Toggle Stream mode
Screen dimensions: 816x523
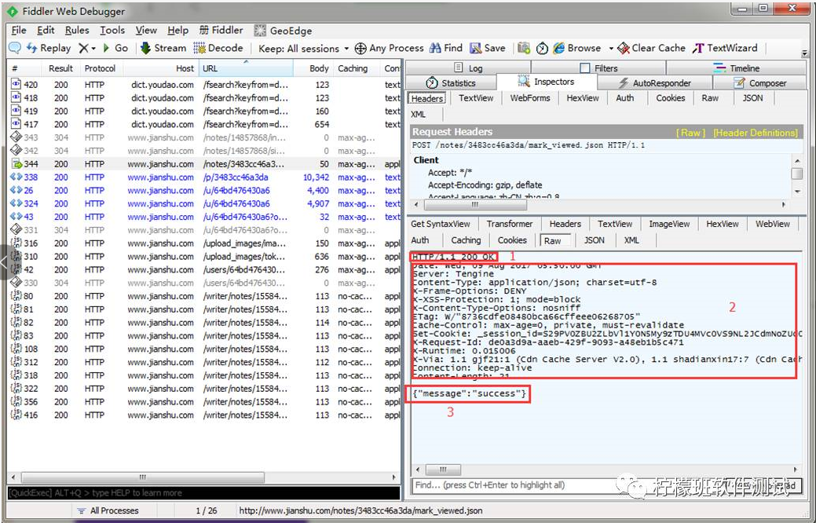tap(163, 49)
